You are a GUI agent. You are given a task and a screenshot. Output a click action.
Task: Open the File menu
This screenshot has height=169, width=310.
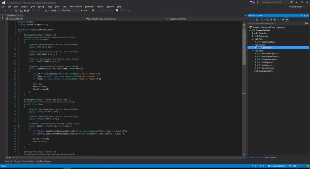tap(3, 7)
